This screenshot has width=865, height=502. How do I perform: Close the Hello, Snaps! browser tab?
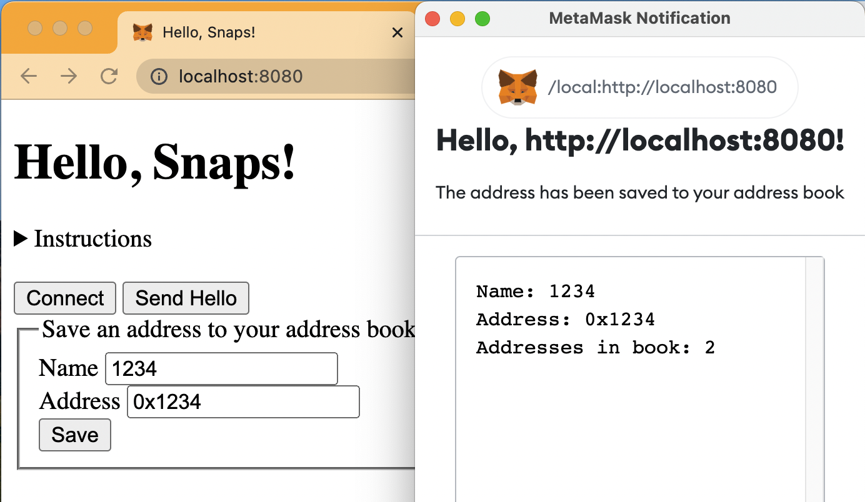coord(397,32)
